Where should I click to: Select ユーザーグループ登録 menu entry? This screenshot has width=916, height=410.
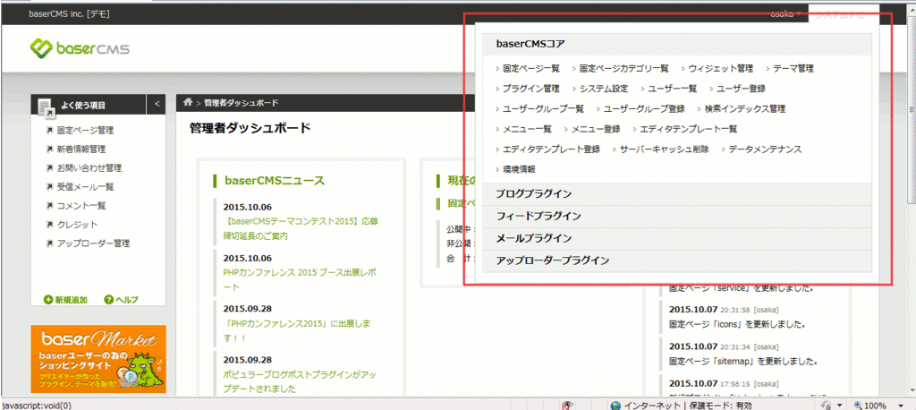644,109
